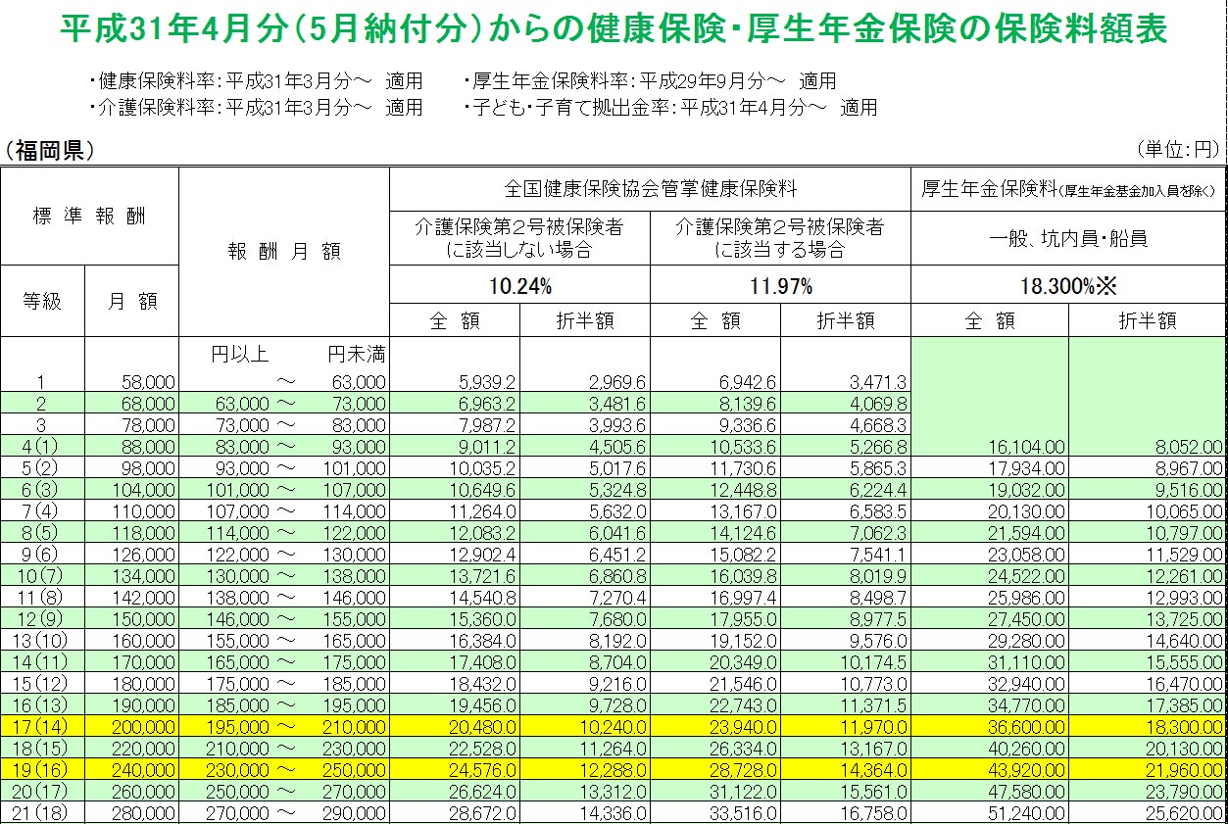
Task: Click the 11.97% rate cell
Action: 780,286
